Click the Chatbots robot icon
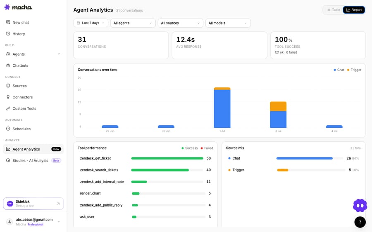Image resolution: width=372 pixels, height=232 pixels. click(x=8, y=65)
